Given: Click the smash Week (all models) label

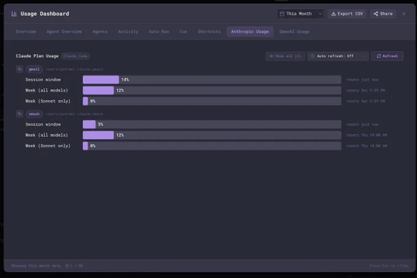Looking at the screenshot, I should point(47,135).
